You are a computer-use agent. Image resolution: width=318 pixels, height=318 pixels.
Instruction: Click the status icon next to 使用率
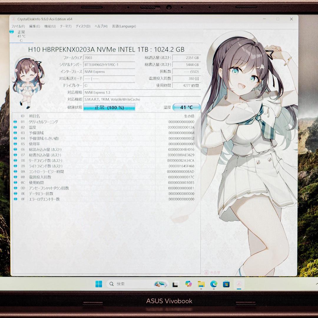[15, 144]
